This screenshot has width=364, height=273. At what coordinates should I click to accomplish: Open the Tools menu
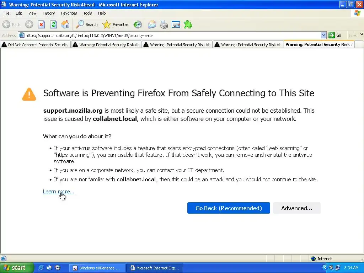[87, 13]
